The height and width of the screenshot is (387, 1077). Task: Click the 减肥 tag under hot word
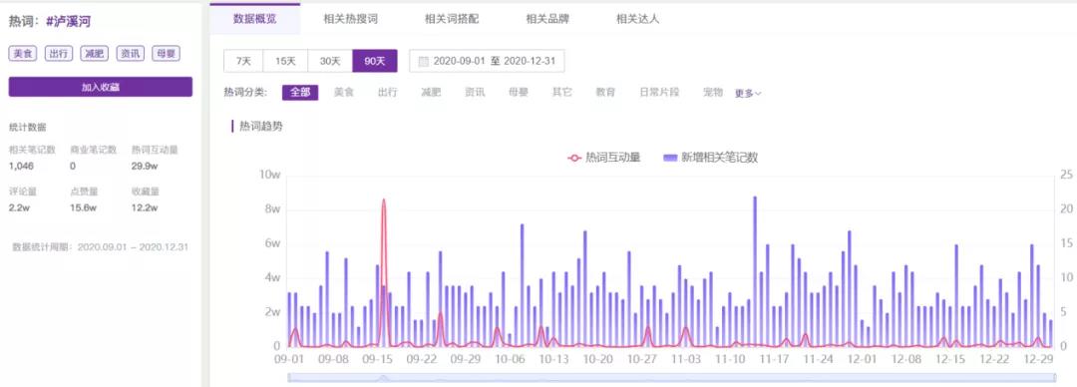point(94,54)
